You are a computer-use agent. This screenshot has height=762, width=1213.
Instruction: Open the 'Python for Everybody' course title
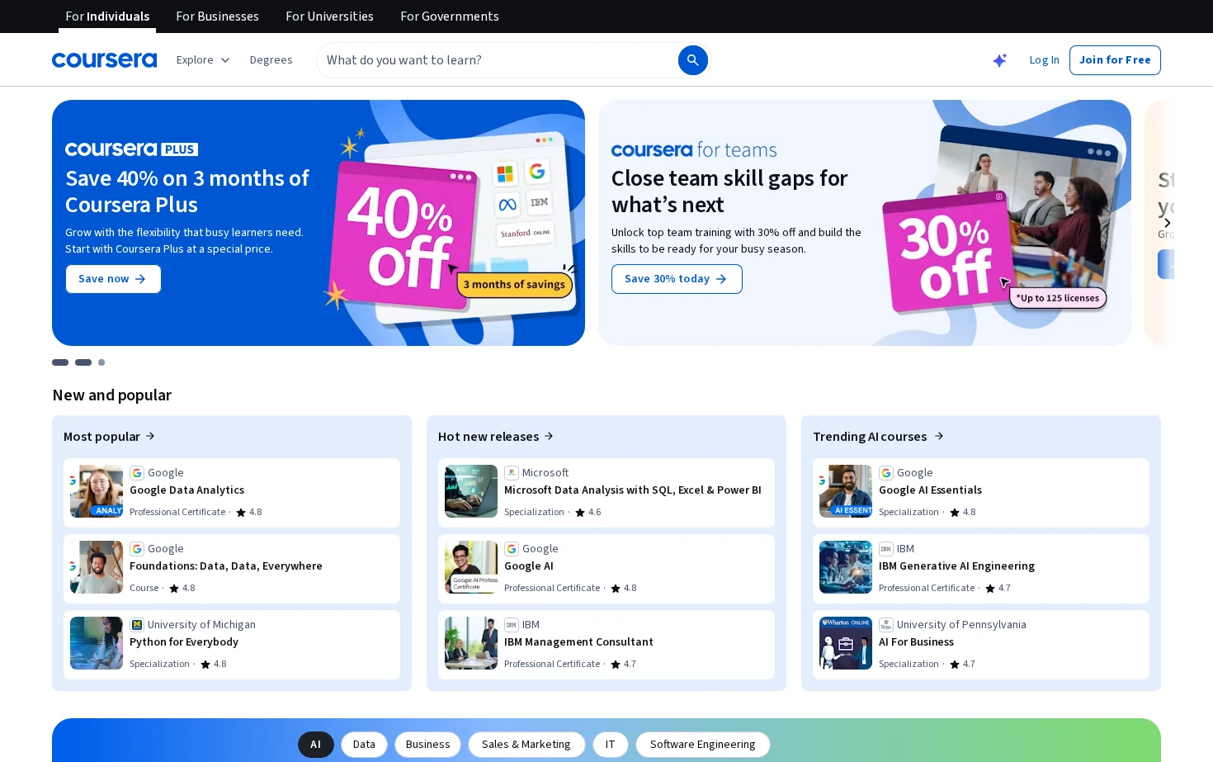[x=184, y=642]
